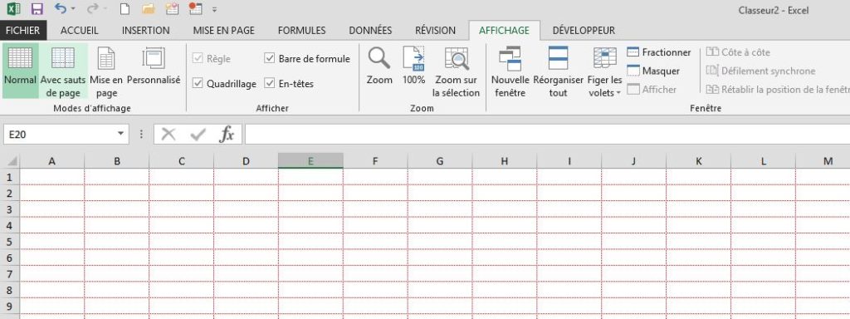This screenshot has width=850, height=319.
Task: Click Rétablir la position de la fenêtre
Action: pyautogui.click(x=777, y=90)
